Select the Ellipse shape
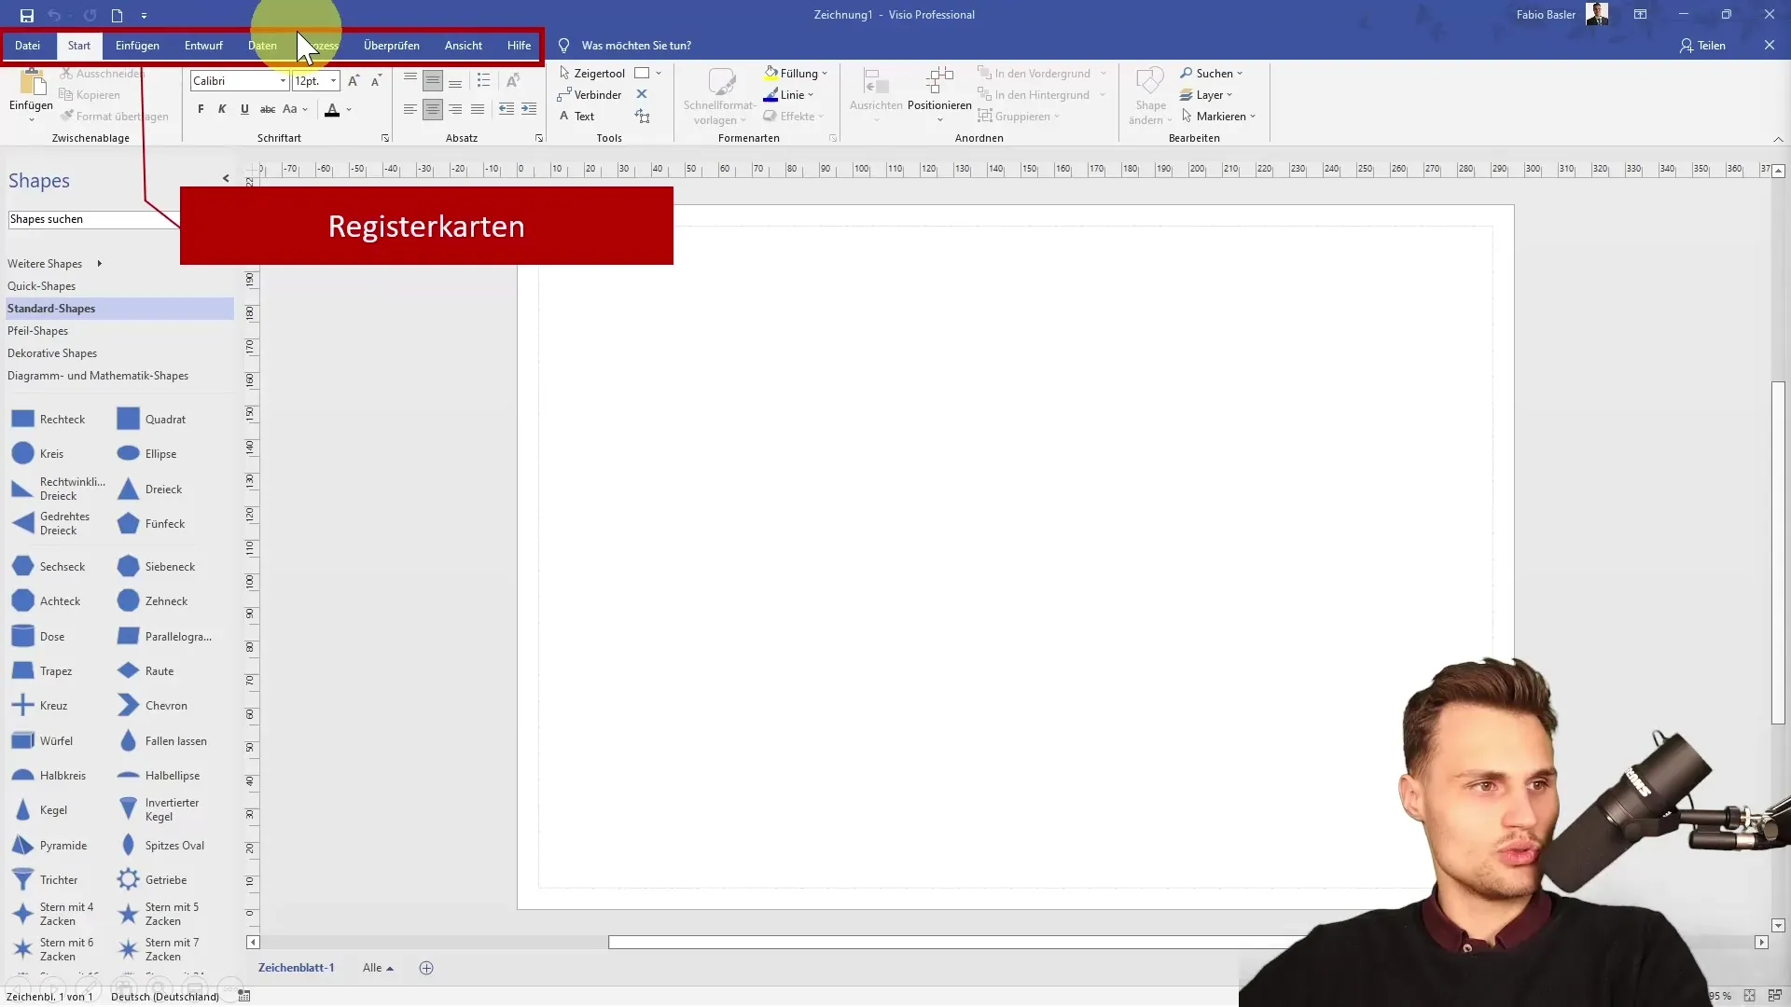Image resolution: width=1791 pixels, height=1007 pixels. (147, 454)
